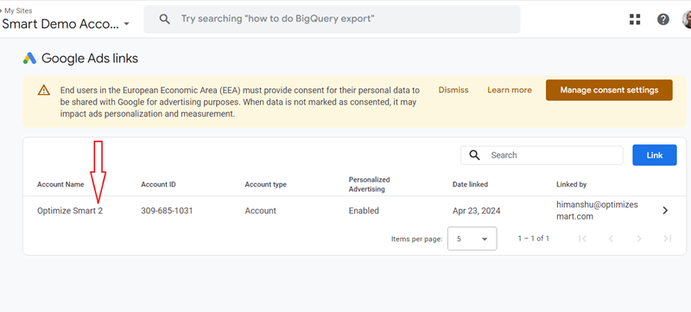This screenshot has height=312, width=691.
Task: Click the Account Name column header
Action: click(x=60, y=184)
